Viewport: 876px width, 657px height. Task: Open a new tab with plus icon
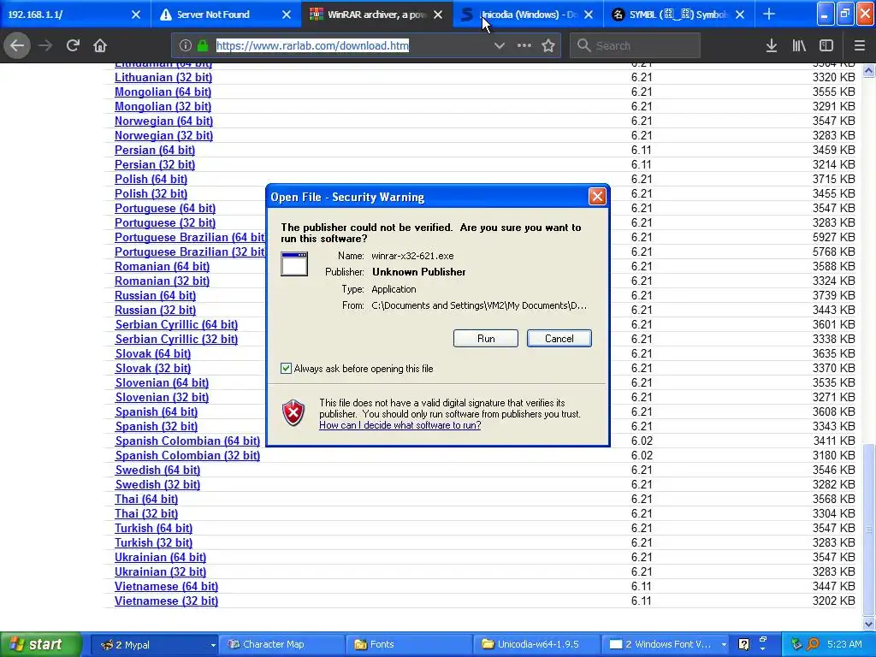(769, 14)
